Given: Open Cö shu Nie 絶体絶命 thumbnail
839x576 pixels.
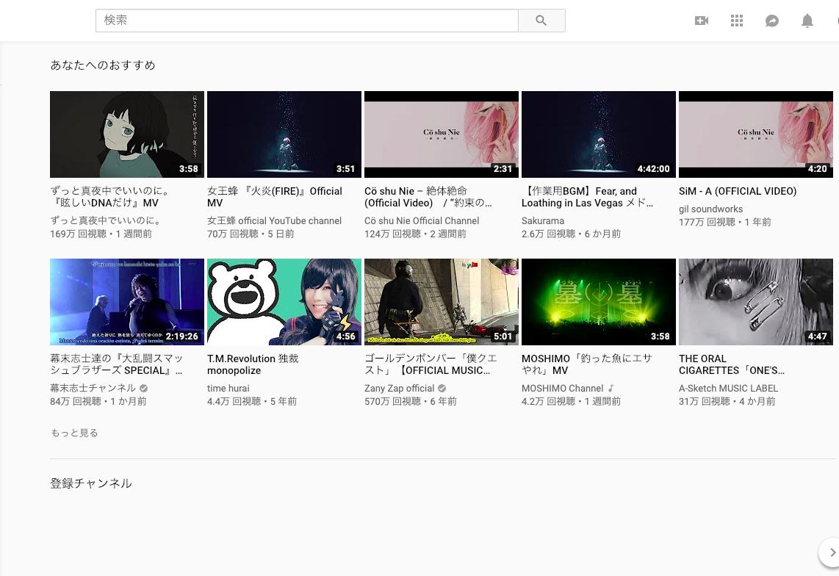Looking at the screenshot, I should click(442, 134).
